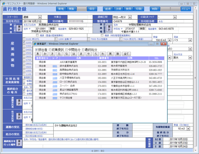
Task: Click the 印刷 (Print) toolbar button
Action: pos(139,9)
